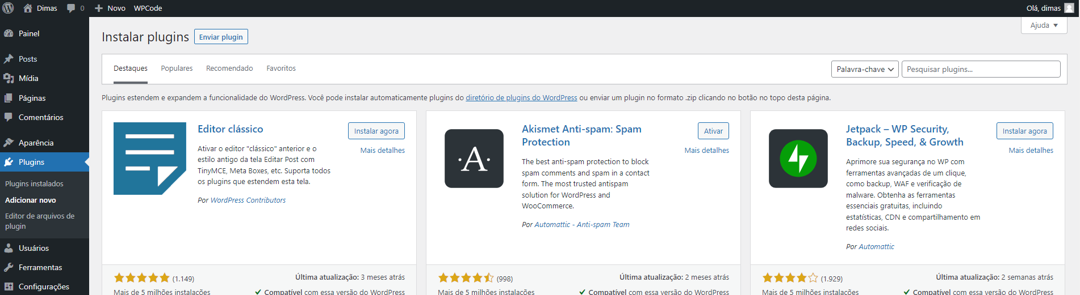Open the Jetpack plugin title link
This screenshot has height=295, width=1080.
(905, 135)
